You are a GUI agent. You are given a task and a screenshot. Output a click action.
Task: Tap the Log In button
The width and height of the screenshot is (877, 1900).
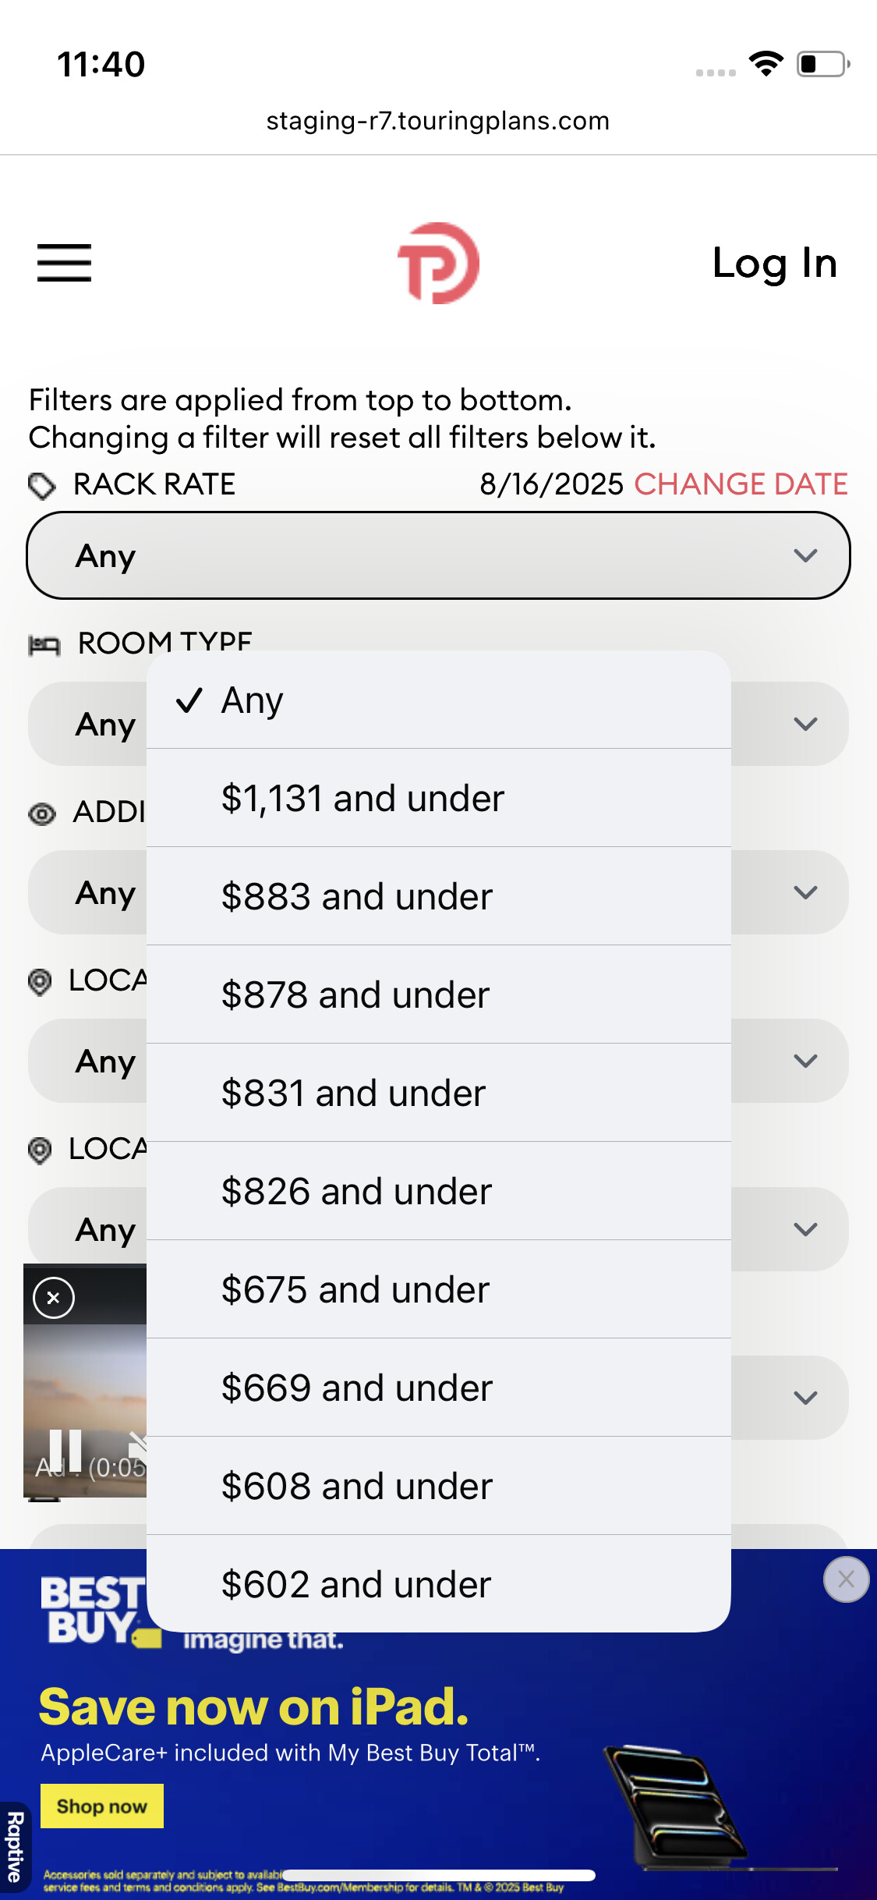point(774,263)
